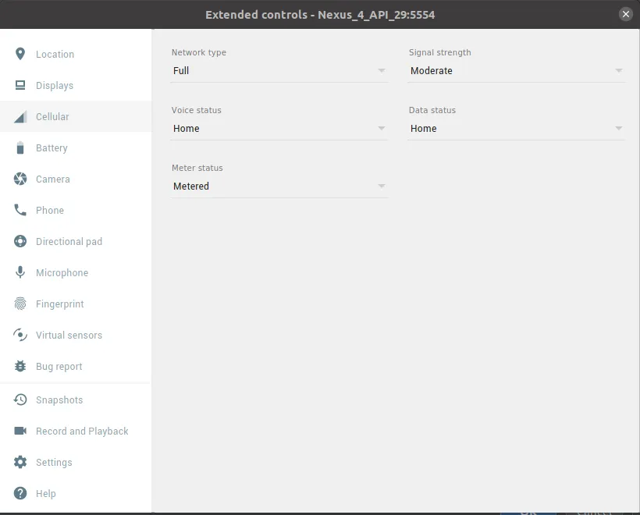Click the Data status dropdown arrow
Image resolution: width=640 pixels, height=515 pixels.
619,128
